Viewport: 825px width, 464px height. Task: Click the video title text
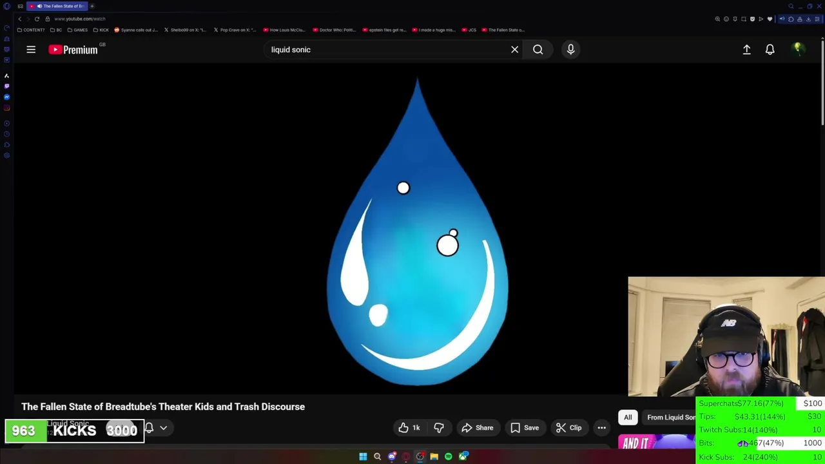pos(163,407)
